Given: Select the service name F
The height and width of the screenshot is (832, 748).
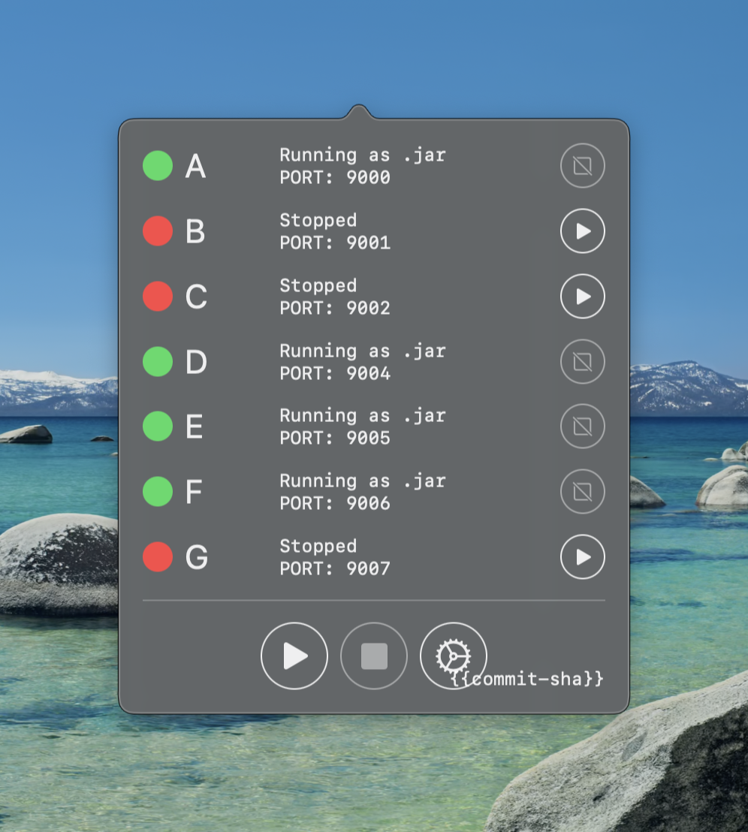Looking at the screenshot, I should pos(194,492).
